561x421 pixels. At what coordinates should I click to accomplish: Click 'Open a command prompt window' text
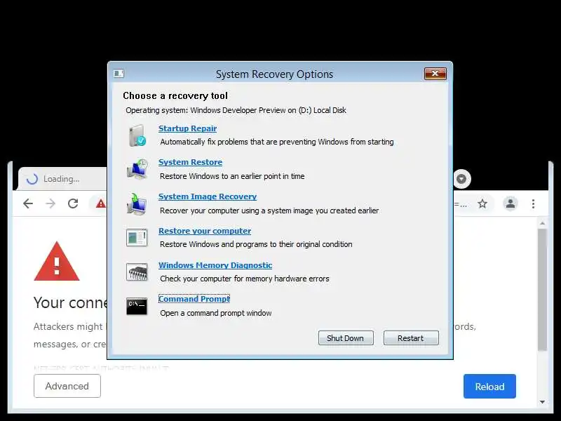tap(216, 313)
